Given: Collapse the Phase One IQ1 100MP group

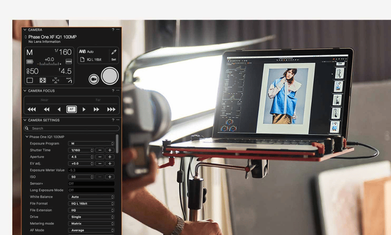Looking at the screenshot, I should [x=27, y=137].
